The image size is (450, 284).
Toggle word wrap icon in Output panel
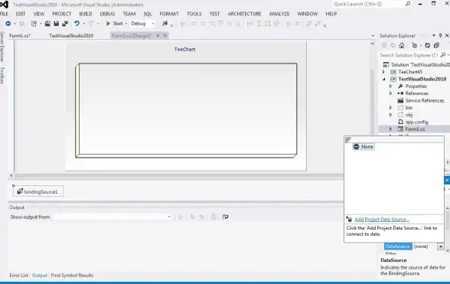tap(225, 217)
